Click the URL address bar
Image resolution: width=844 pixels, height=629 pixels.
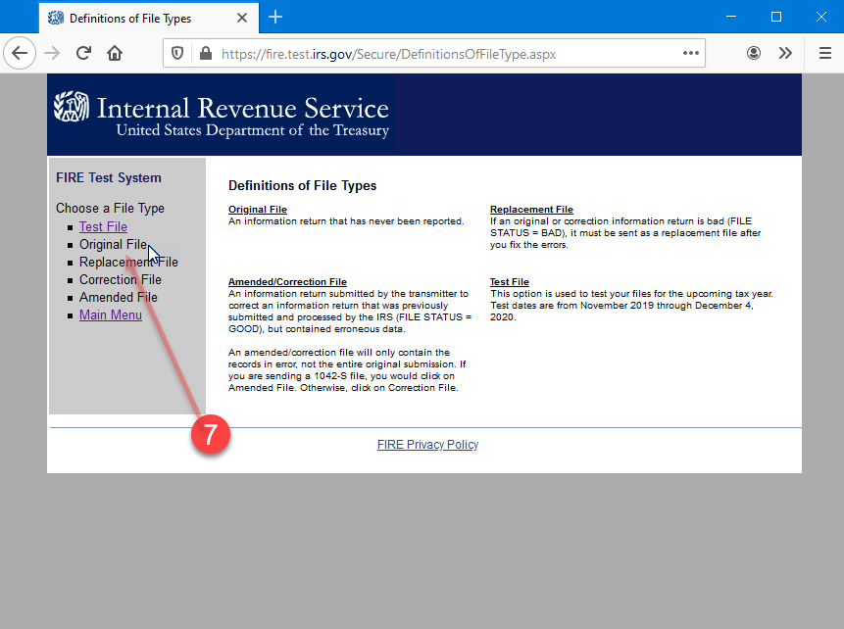pos(441,54)
